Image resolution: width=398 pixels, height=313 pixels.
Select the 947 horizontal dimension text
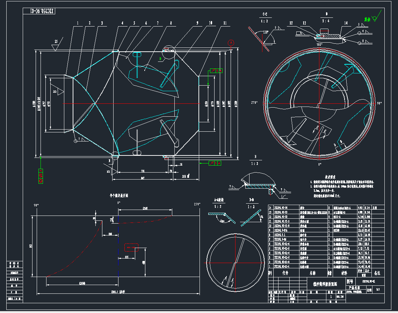click(x=143, y=178)
